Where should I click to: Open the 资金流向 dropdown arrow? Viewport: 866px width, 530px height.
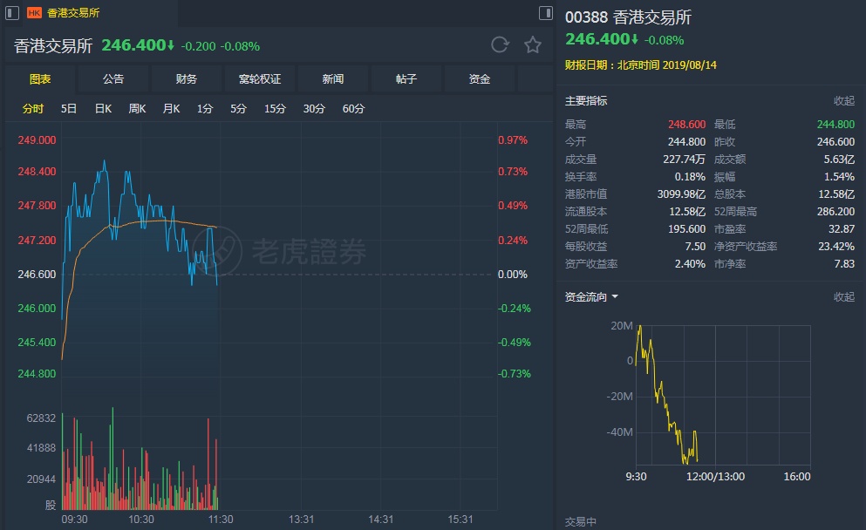pos(615,297)
